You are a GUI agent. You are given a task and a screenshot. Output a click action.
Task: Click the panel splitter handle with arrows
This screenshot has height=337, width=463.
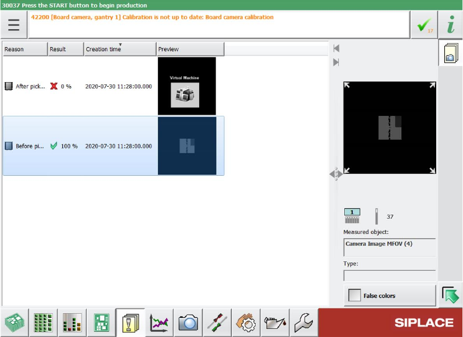tap(336, 174)
